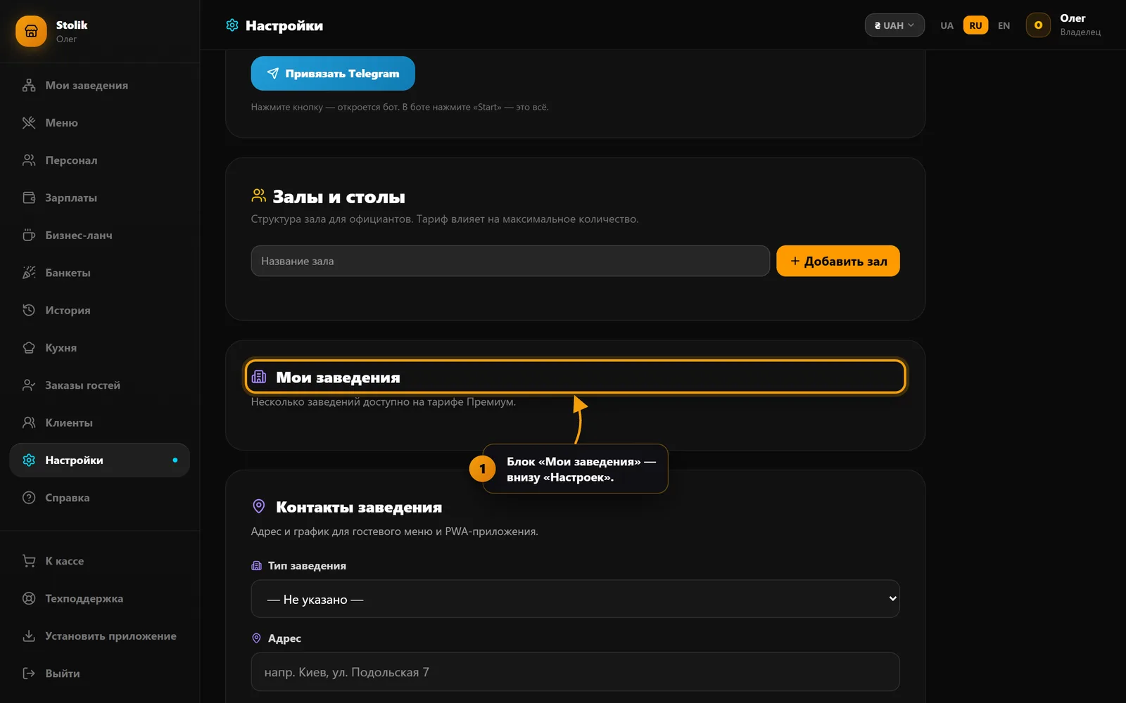This screenshot has height=703, width=1126.
Task: Expand the Тип заведения dropdown
Action: point(575,599)
